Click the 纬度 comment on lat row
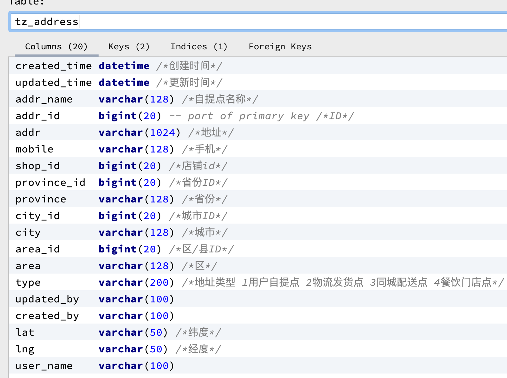The image size is (507, 378). click(x=198, y=332)
